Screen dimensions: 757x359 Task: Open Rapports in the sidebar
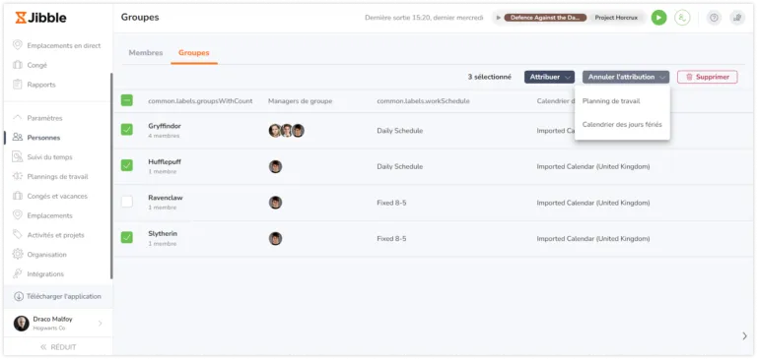point(34,85)
